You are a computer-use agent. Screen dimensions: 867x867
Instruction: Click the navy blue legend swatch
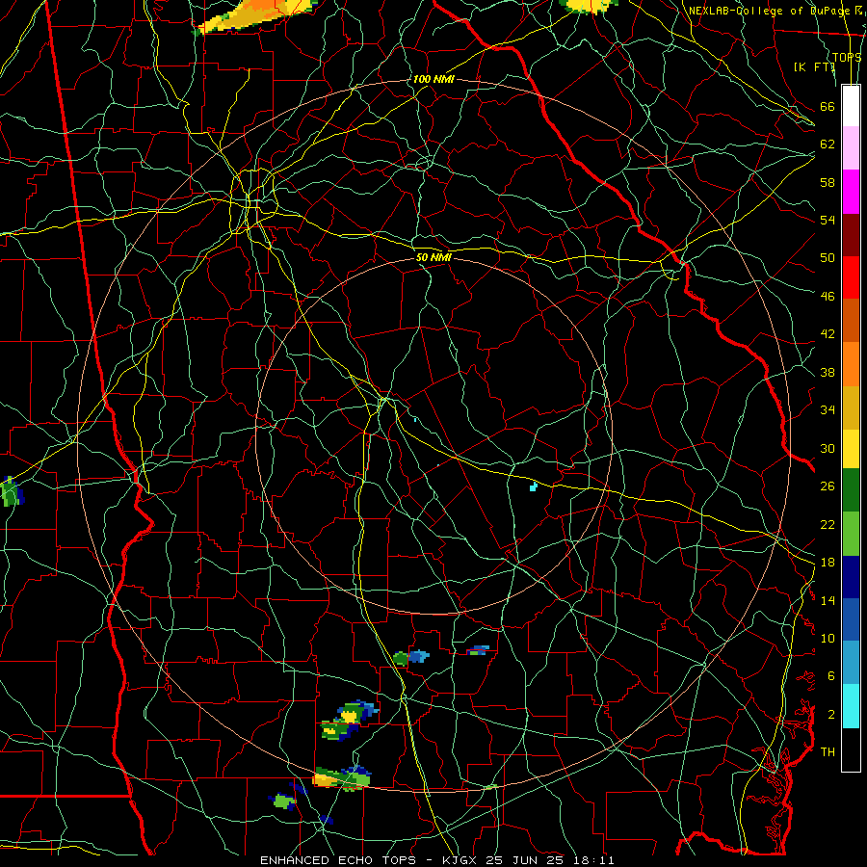pos(851,577)
